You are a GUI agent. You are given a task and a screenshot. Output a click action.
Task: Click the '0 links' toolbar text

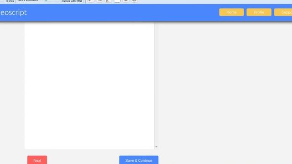point(10,1)
